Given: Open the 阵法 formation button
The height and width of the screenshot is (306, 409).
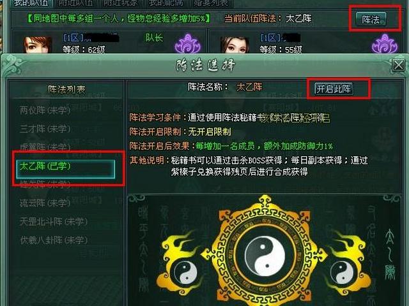Looking at the screenshot, I should pyautogui.click(x=371, y=20).
